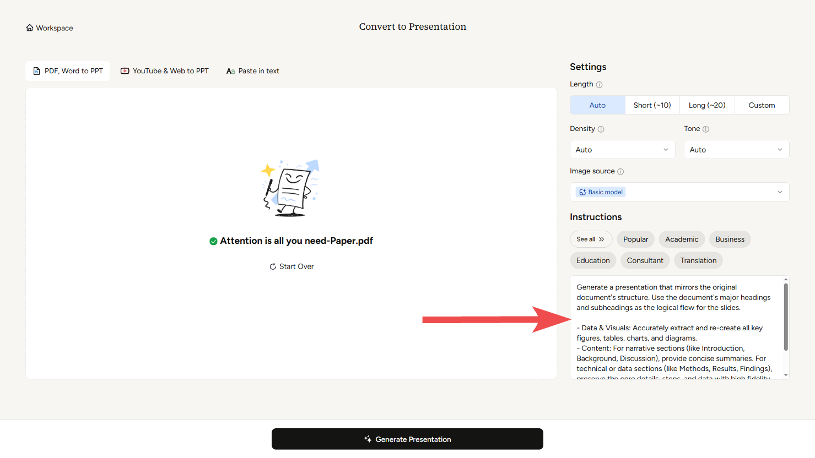This screenshot has height=458, width=815.
Task: Switch to YouTube & Web to PPT tab
Action: (165, 71)
